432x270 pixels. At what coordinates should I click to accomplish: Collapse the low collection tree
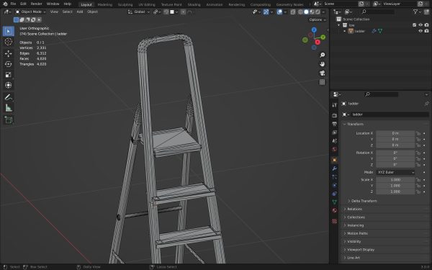(339, 25)
